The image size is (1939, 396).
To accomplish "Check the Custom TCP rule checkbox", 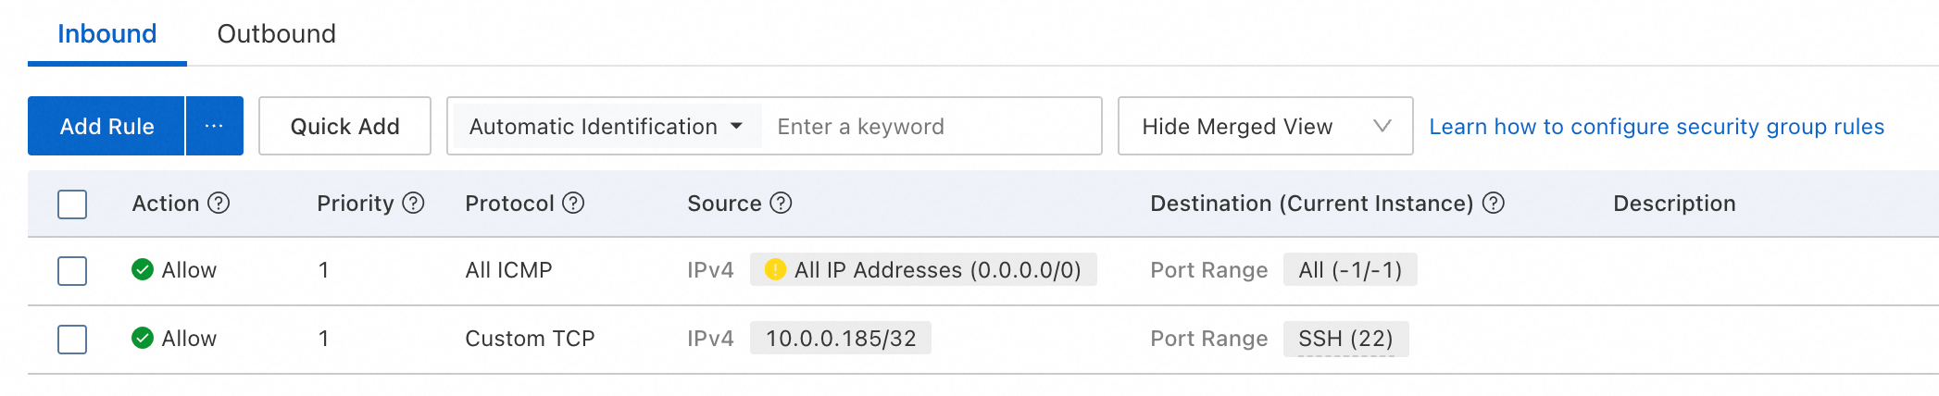I will click(72, 340).
